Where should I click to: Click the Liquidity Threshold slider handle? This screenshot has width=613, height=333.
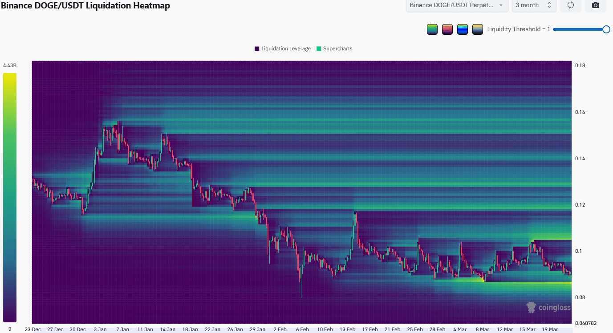tap(606, 29)
